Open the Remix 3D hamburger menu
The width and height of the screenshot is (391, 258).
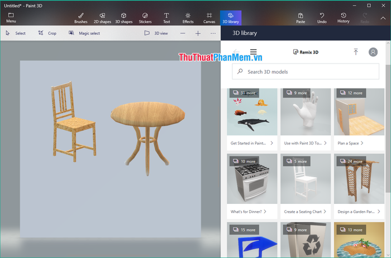click(x=254, y=52)
